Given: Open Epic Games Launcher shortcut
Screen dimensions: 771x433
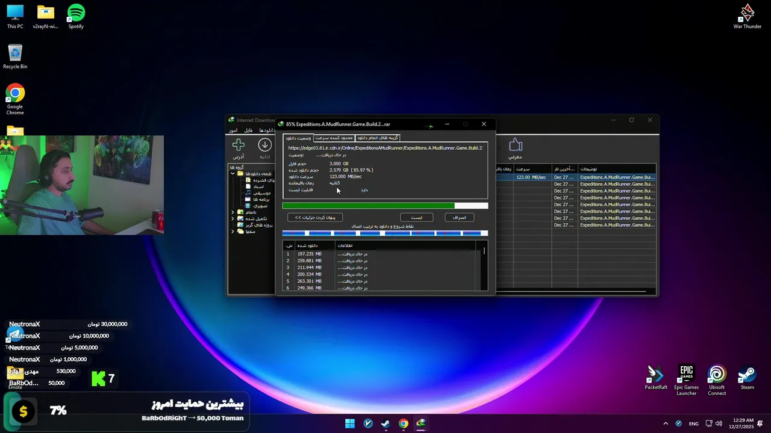Looking at the screenshot, I should (x=687, y=380).
